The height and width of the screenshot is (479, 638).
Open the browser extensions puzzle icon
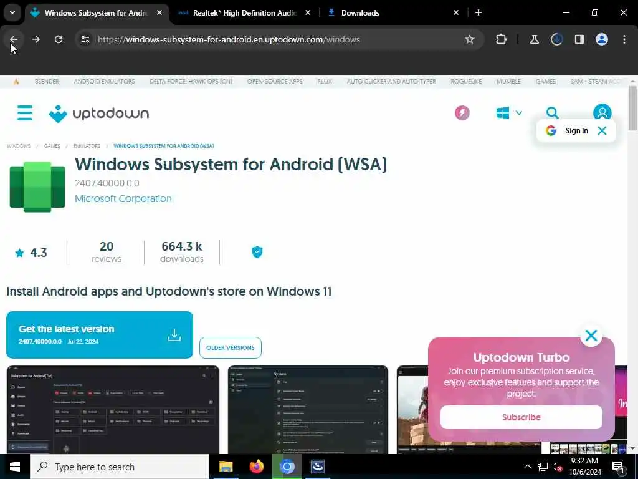click(502, 39)
